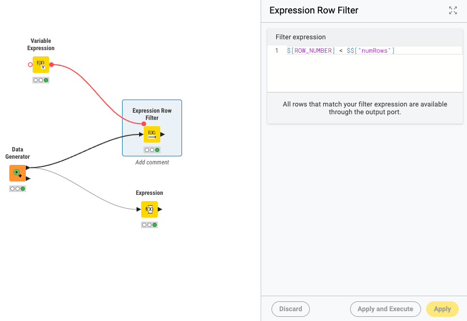The image size is (467, 321).
Task: Click the Data Generator second output port
Action: [28, 179]
